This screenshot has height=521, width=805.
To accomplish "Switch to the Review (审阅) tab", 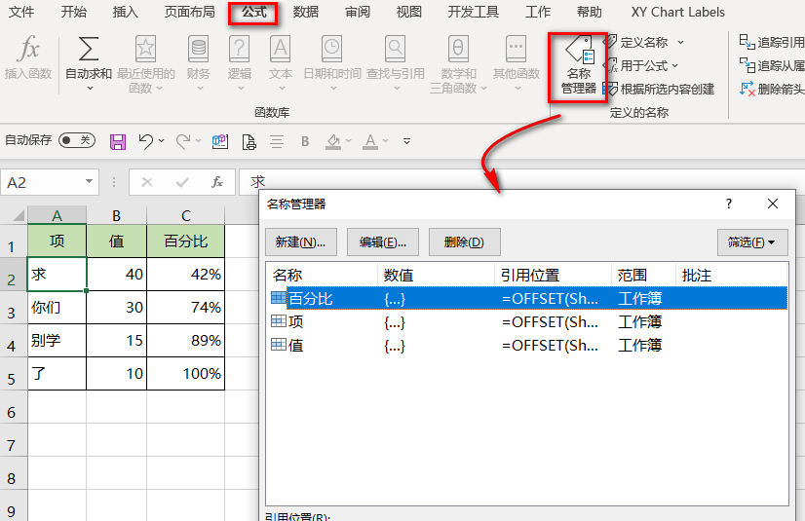I will [358, 12].
